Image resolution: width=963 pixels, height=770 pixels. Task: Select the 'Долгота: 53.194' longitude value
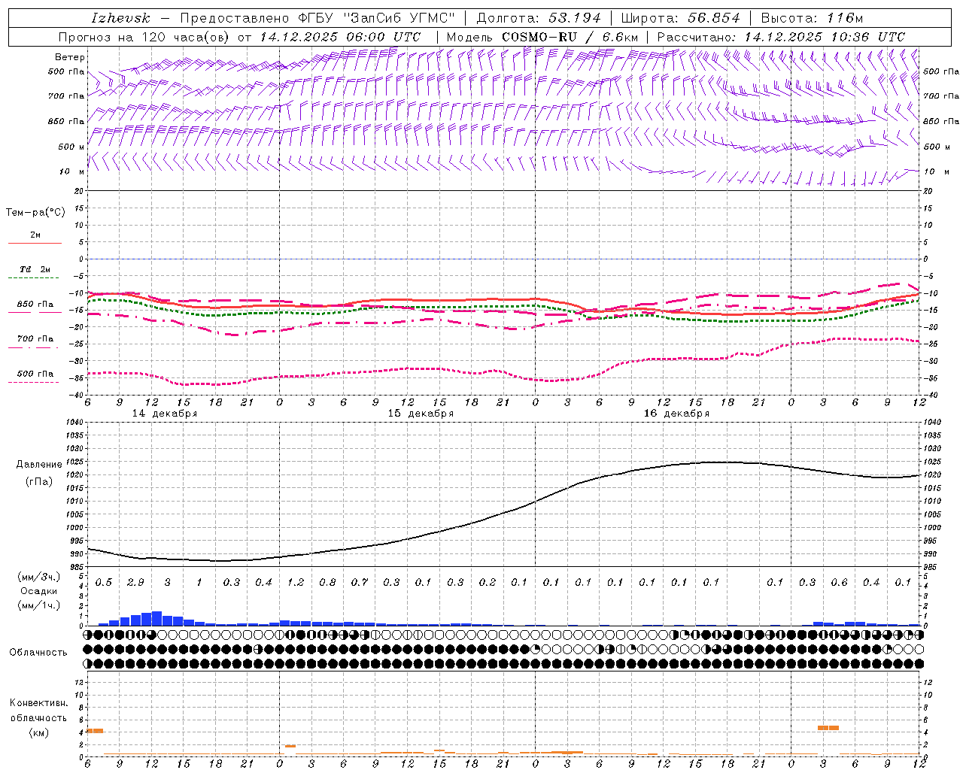(539, 18)
